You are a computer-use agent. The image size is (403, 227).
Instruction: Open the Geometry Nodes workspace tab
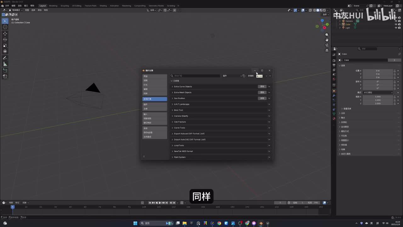[156, 6]
